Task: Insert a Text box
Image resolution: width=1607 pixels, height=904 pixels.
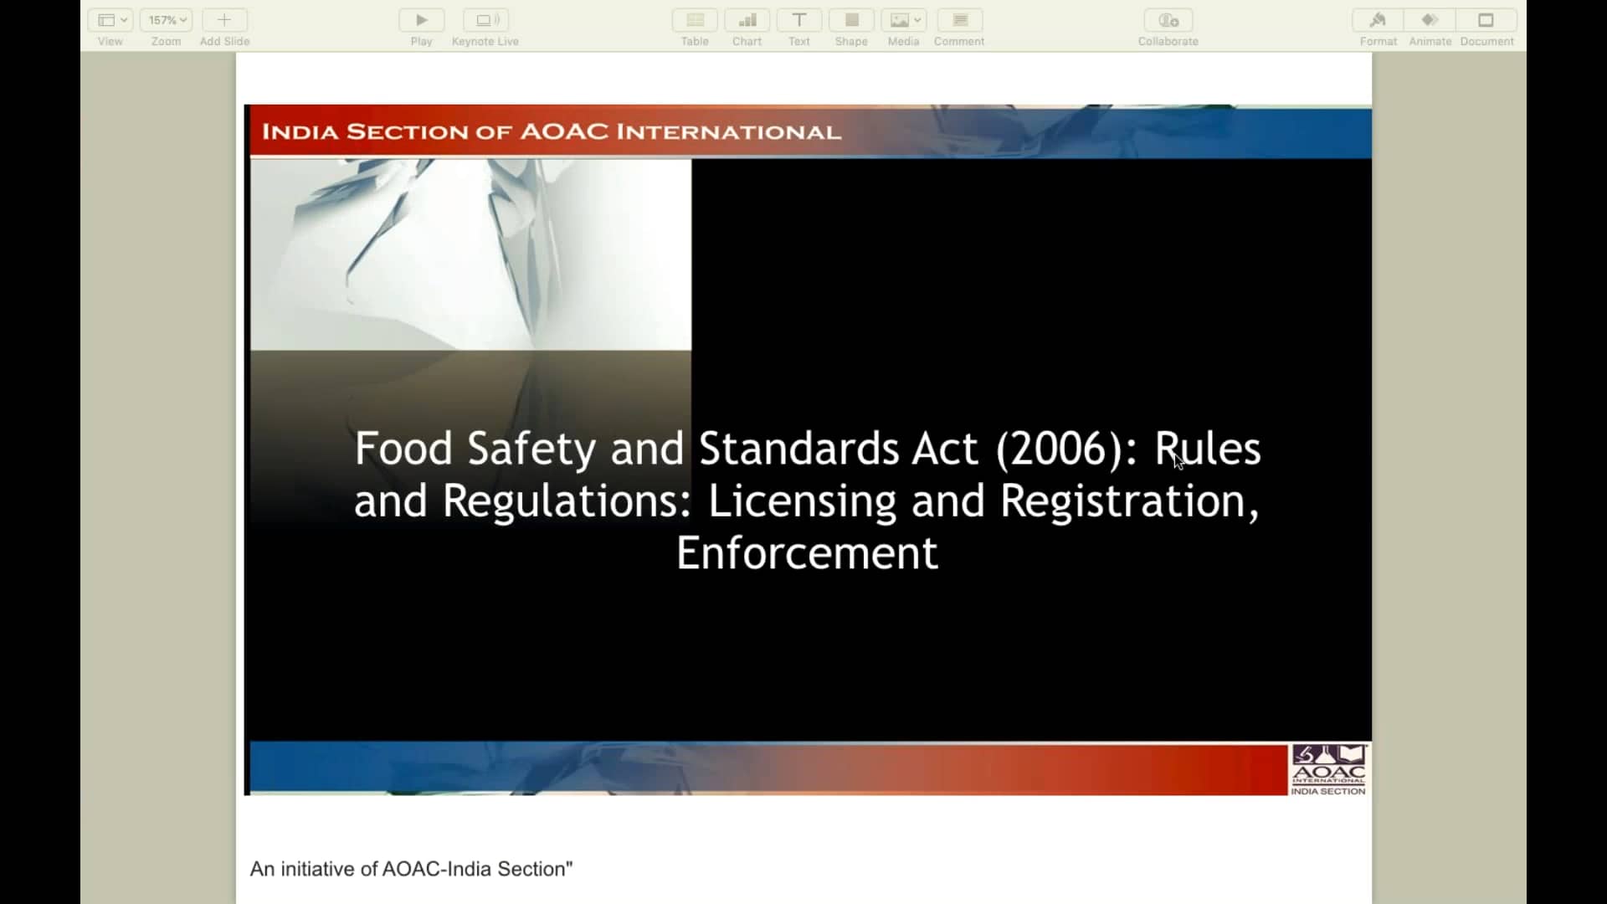Action: pos(799,20)
